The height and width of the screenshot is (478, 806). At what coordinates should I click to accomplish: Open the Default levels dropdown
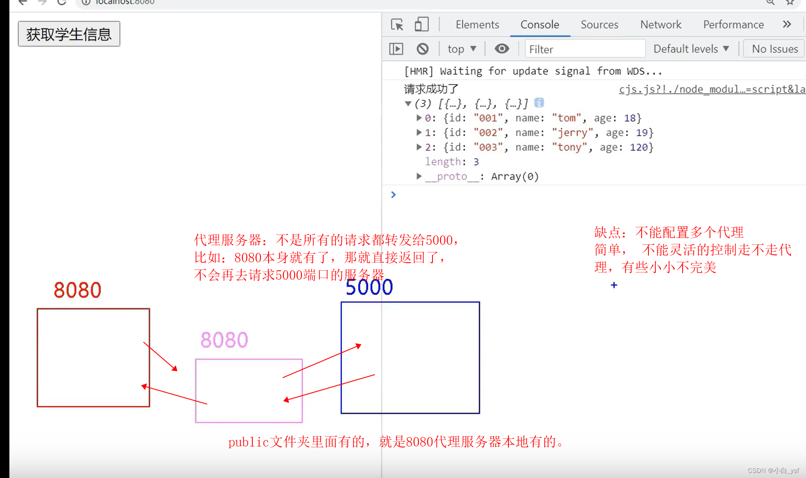click(691, 49)
